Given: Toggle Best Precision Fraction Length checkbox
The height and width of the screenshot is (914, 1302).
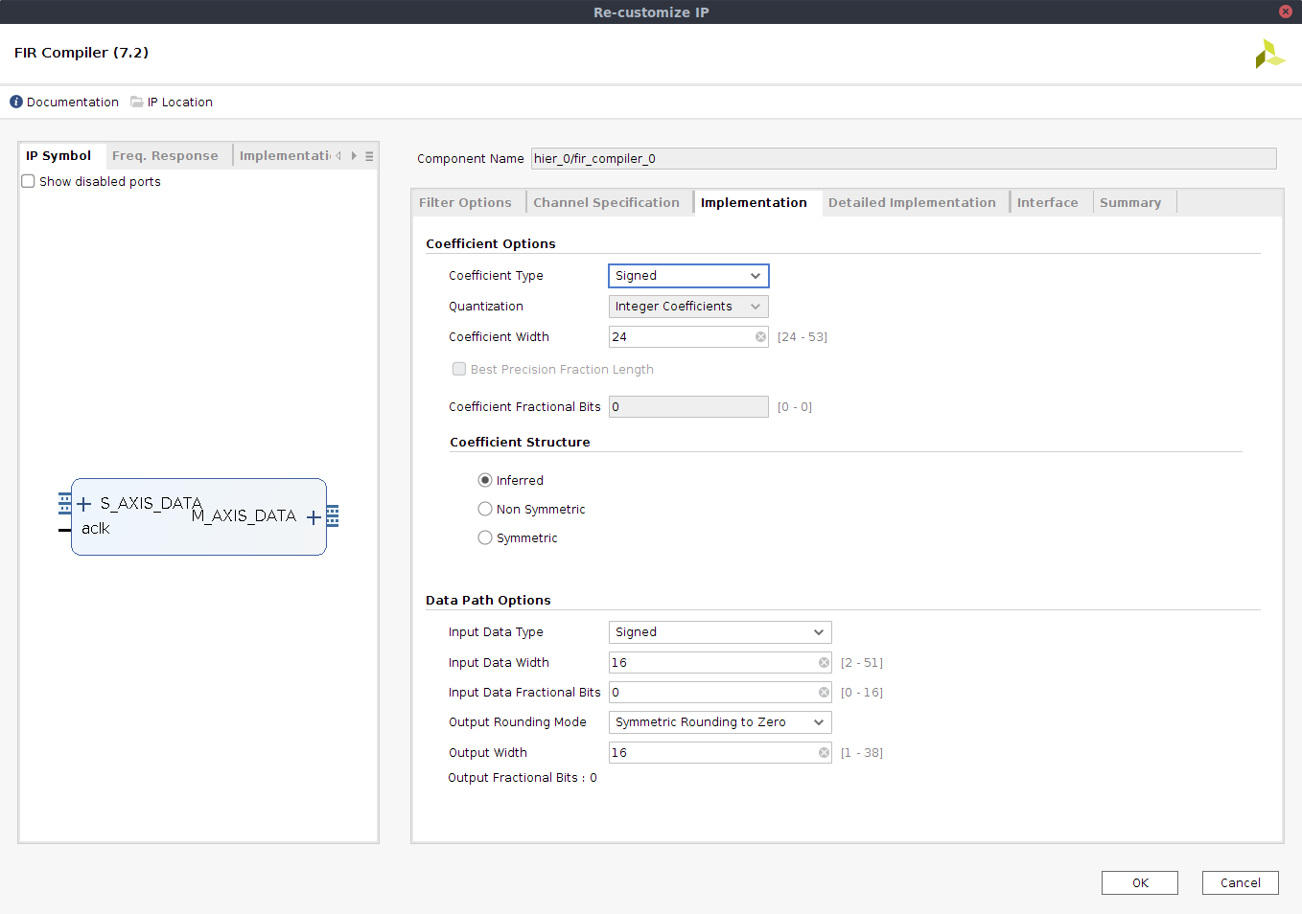Looking at the screenshot, I should [459, 369].
